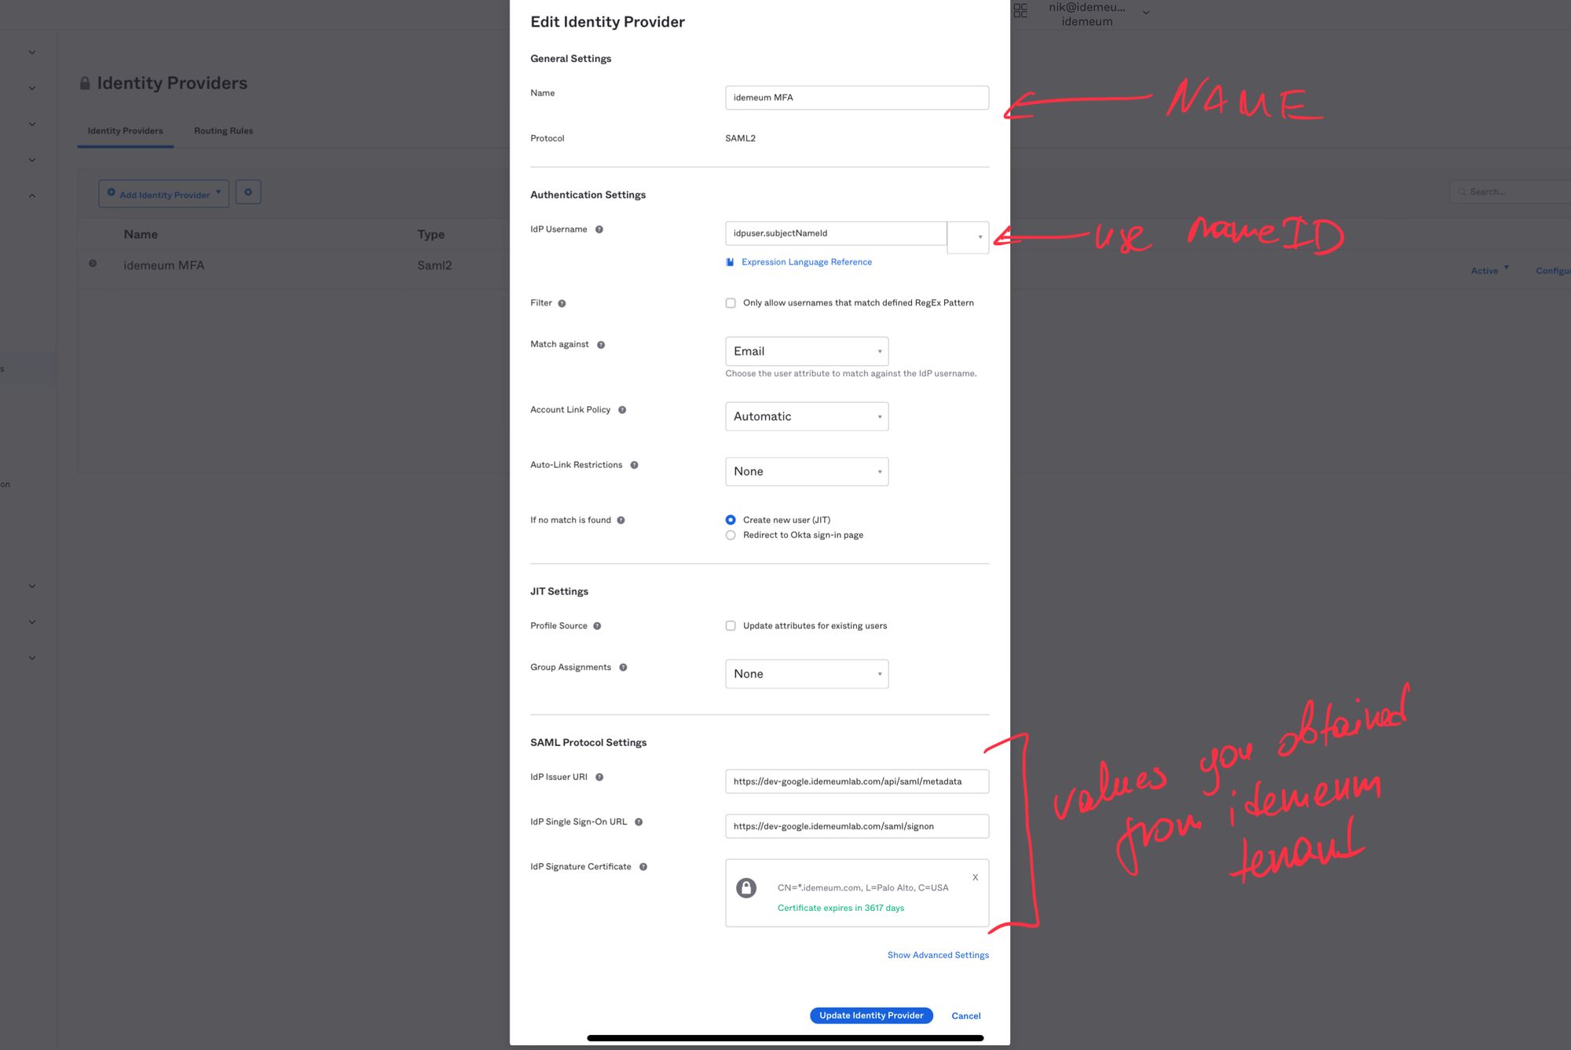Click the Configure link in table row
This screenshot has height=1050, width=1571.
tap(1553, 271)
